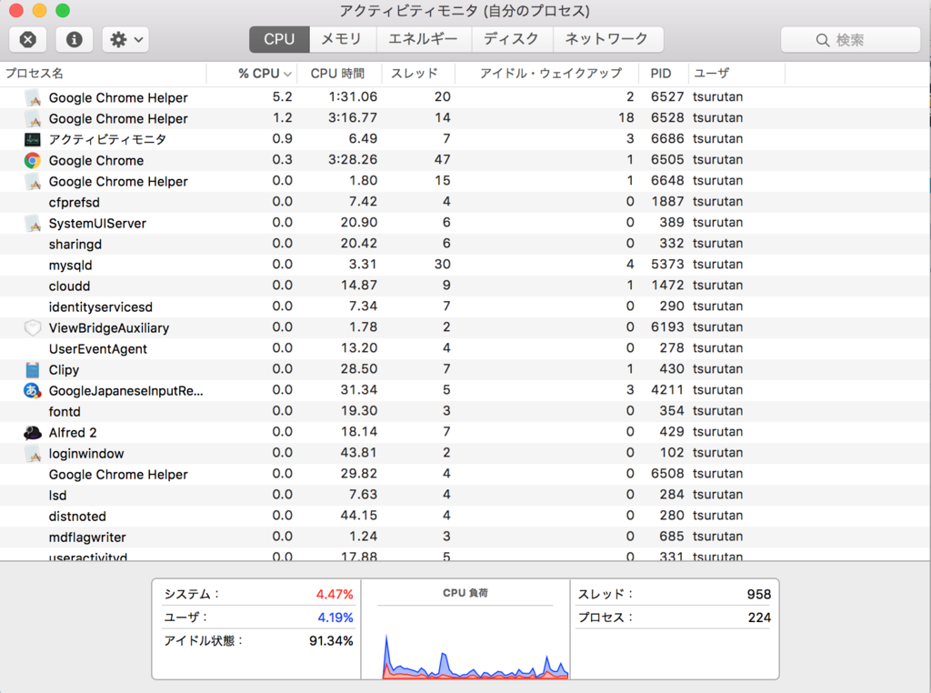
Task: Click the window title アクティビティモニタ
Action: point(465,11)
